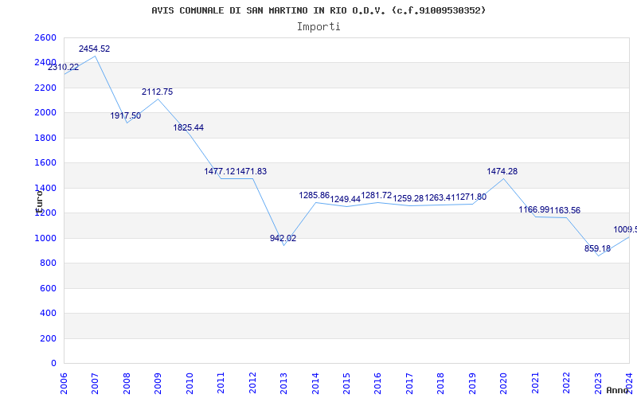
Task: Select the 1825.44 value label
Action: [x=189, y=127]
